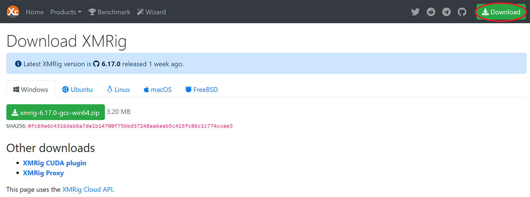This screenshot has width=530, height=197.
Task: Open the Telegram icon link
Action: [447, 12]
